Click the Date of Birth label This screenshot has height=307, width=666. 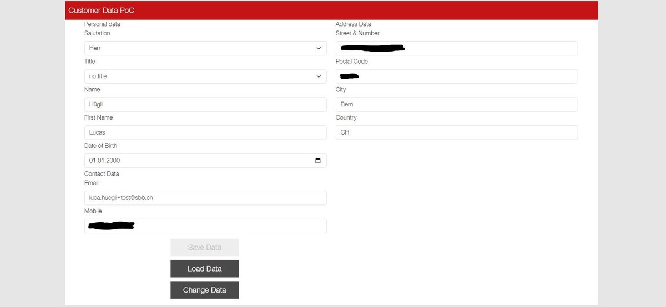(100, 146)
